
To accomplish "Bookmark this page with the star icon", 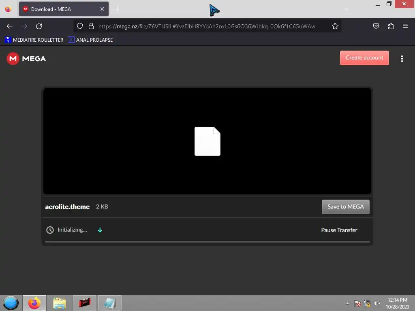I will [x=335, y=26].
